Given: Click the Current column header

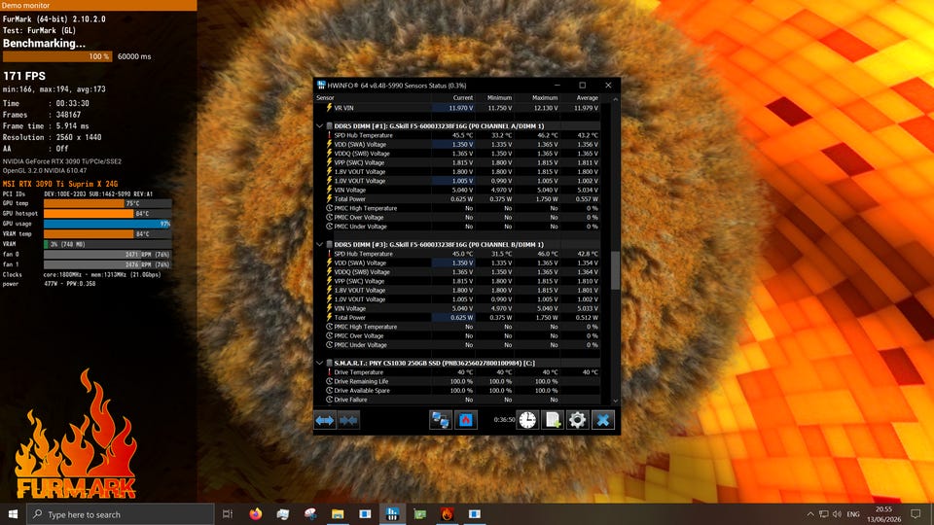Looking at the screenshot, I should pyautogui.click(x=454, y=97).
